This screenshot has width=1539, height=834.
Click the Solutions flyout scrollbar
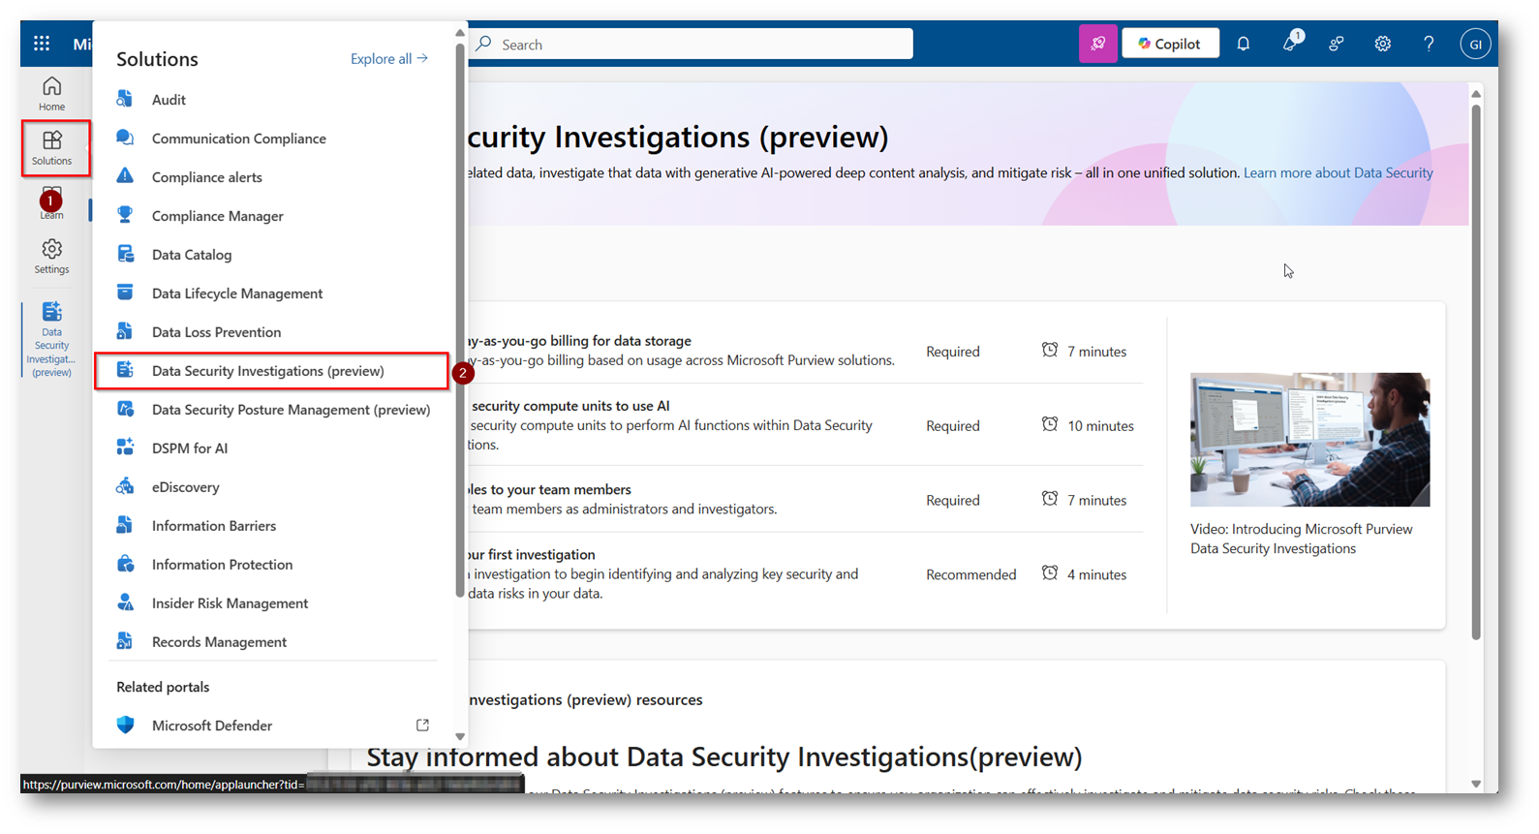[460, 320]
